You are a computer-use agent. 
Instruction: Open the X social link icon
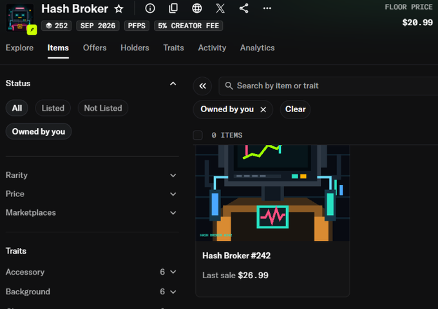(x=220, y=8)
